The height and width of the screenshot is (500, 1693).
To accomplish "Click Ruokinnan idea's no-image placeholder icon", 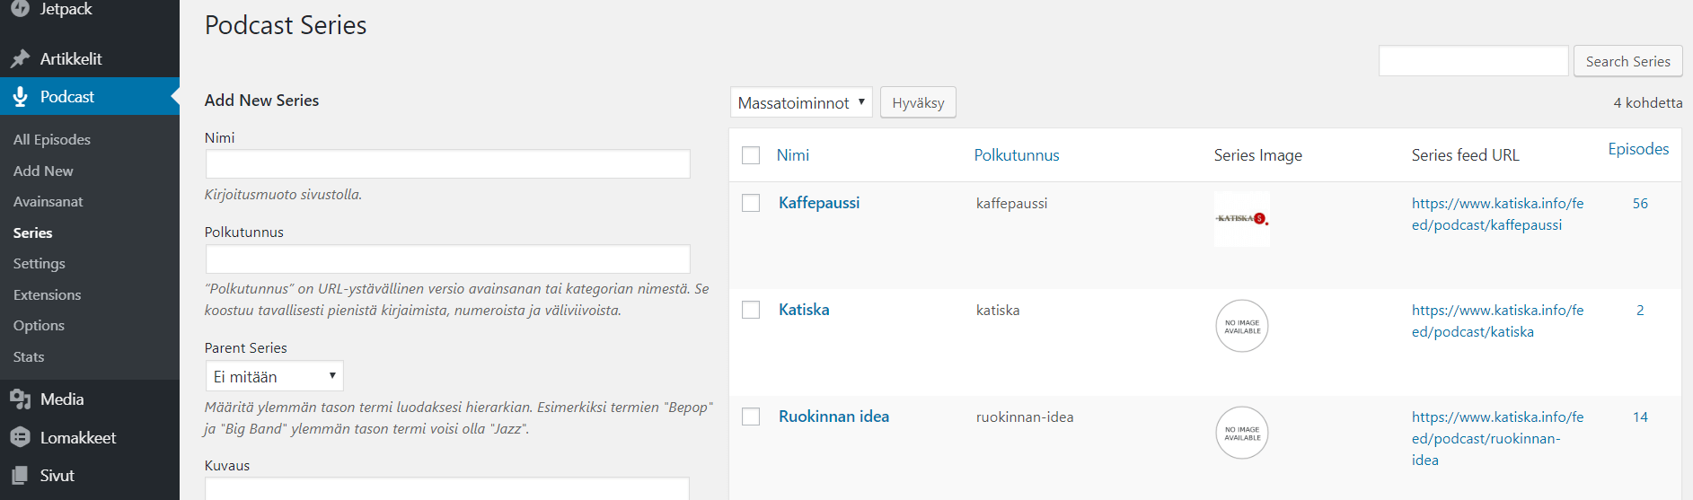I will pyautogui.click(x=1241, y=433).
